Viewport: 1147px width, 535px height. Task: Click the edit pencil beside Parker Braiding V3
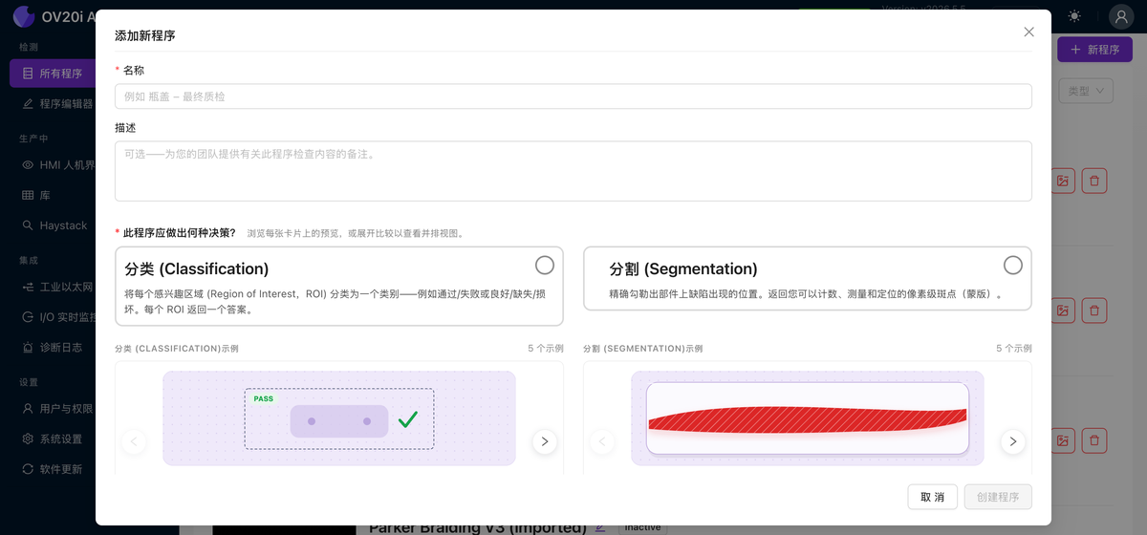[600, 527]
